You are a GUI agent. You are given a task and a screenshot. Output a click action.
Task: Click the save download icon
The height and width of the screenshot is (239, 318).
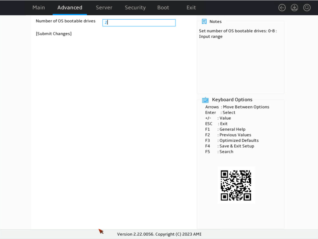tap(294, 8)
